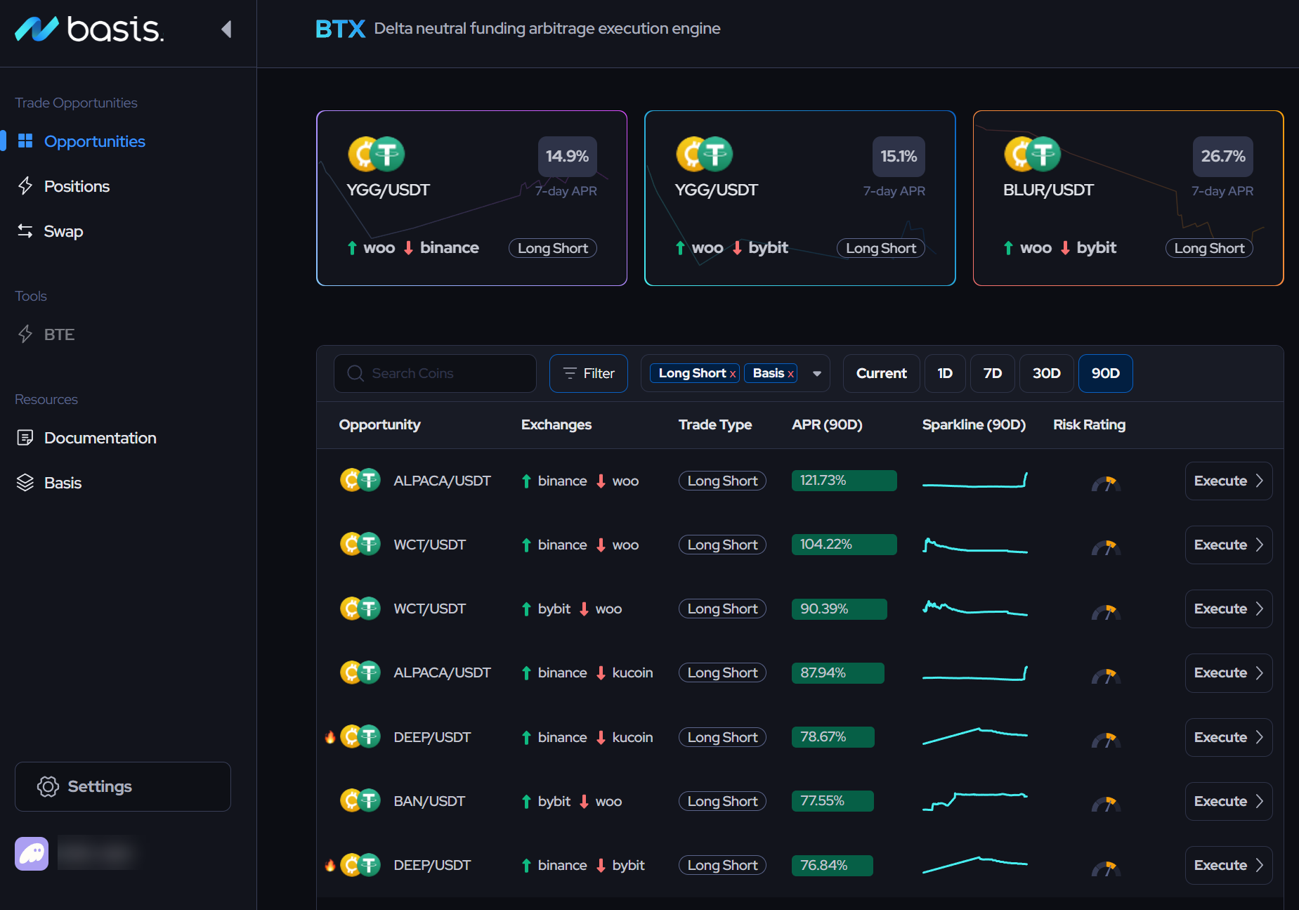Select the Current timeframe

[x=881, y=373]
